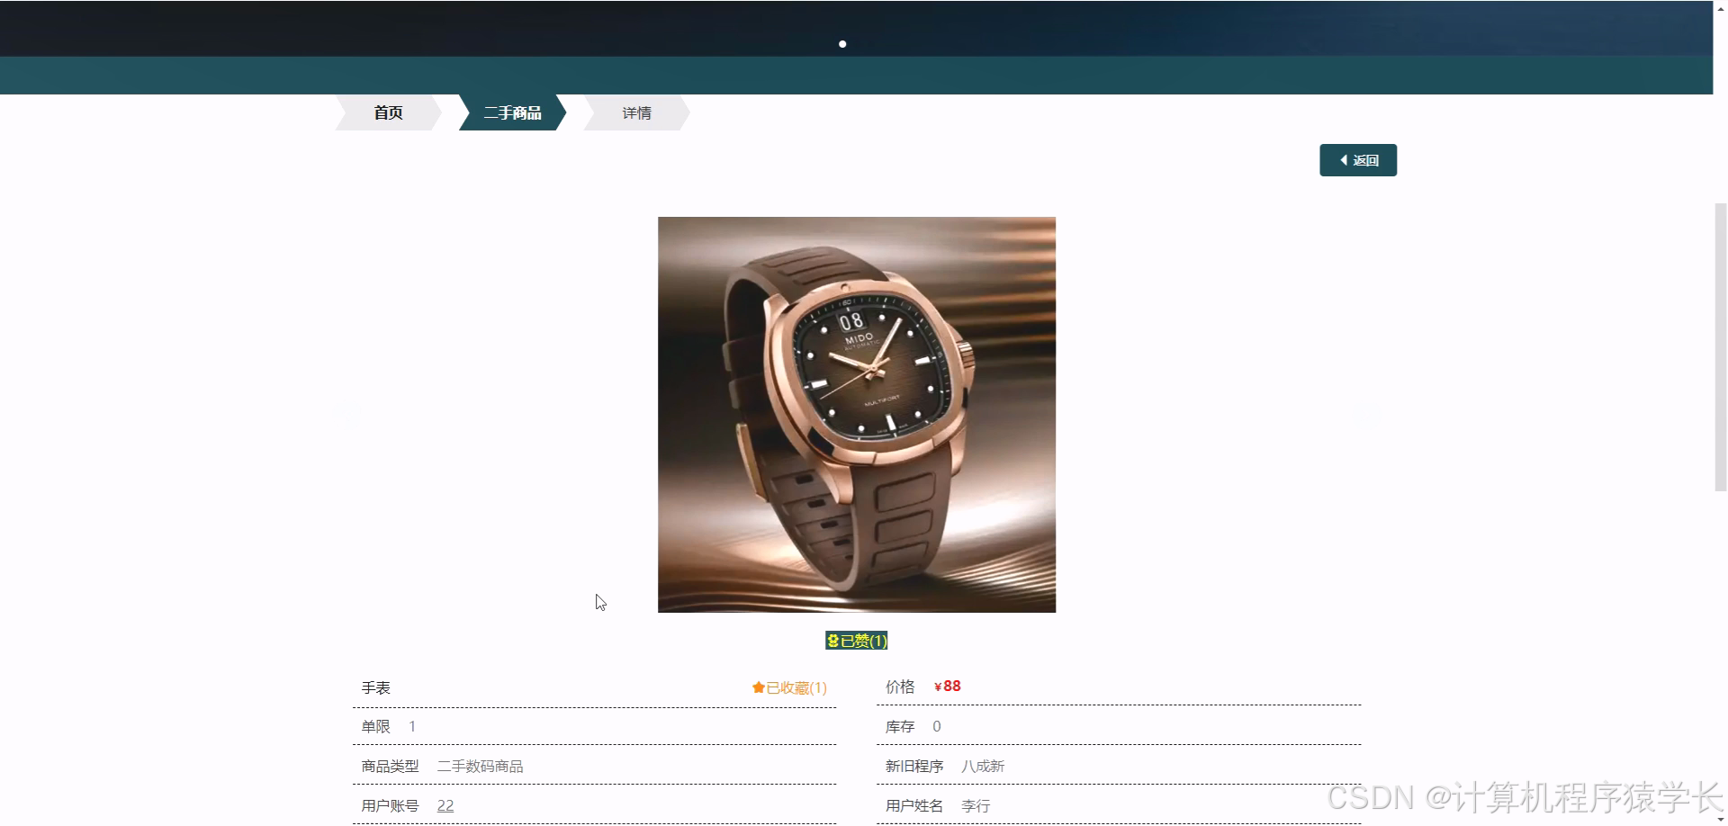Click the 手表 product title

(x=376, y=687)
